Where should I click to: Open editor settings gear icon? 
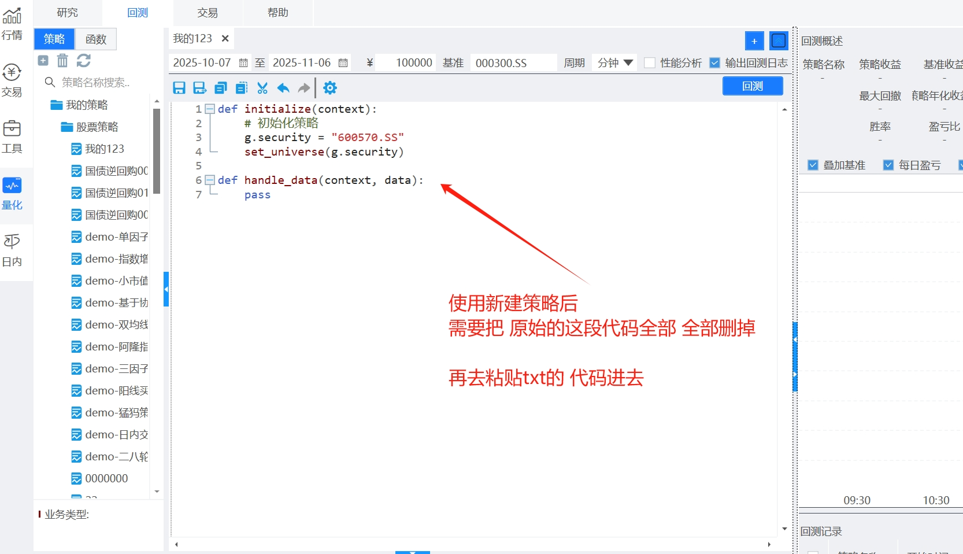[x=330, y=88]
